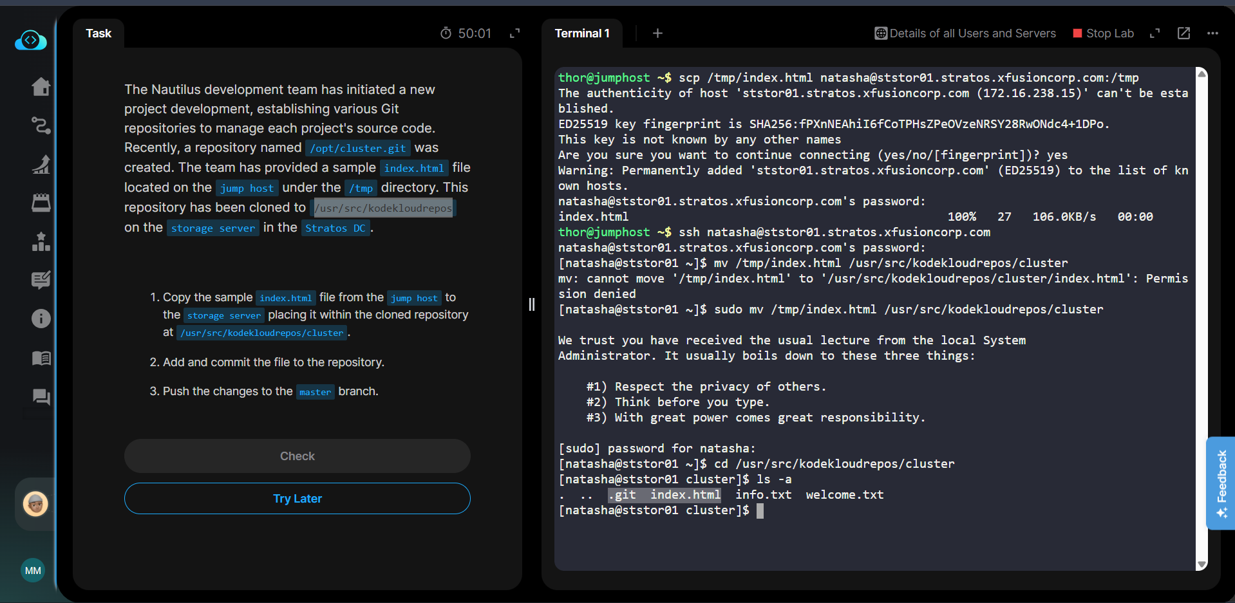Go to Home in the sidebar

41,86
